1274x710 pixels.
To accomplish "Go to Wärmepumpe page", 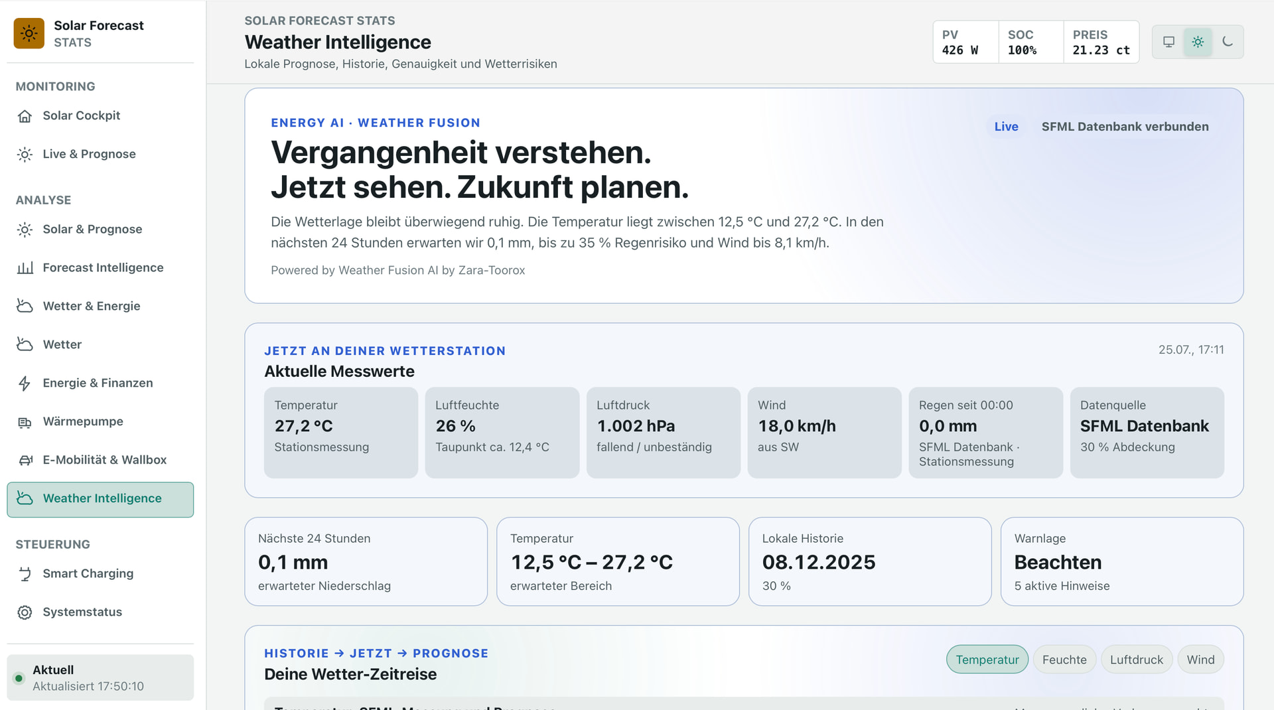I will (x=100, y=422).
